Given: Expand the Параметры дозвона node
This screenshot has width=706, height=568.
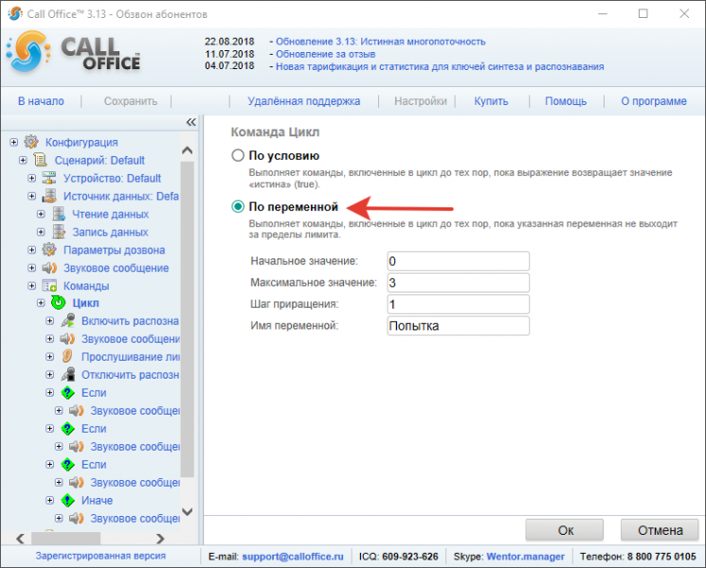Looking at the screenshot, I should [x=32, y=250].
